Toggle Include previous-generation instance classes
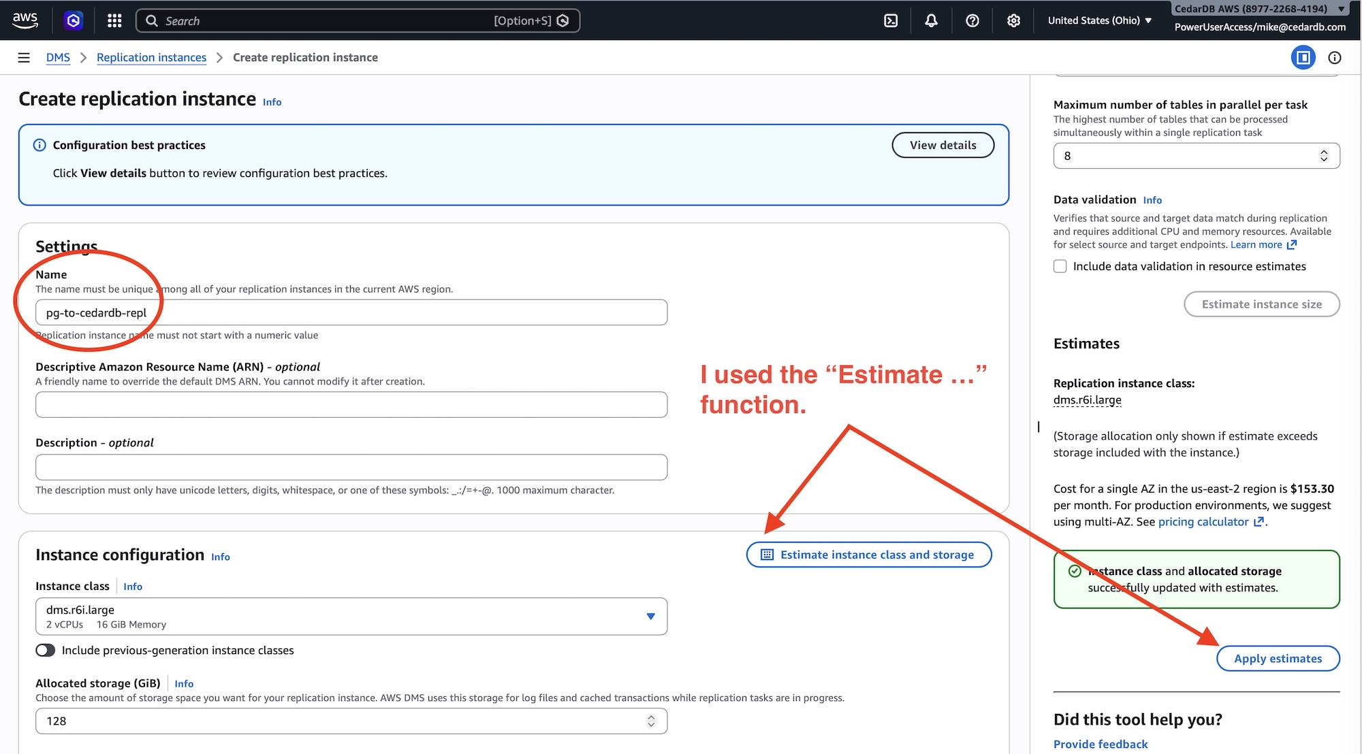Image resolution: width=1362 pixels, height=754 pixels. [x=45, y=650]
